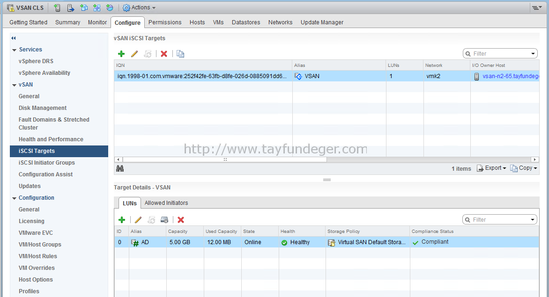This screenshot has width=549, height=297.
Task: Delete the LUN using the lower red X
Action: [x=181, y=220]
